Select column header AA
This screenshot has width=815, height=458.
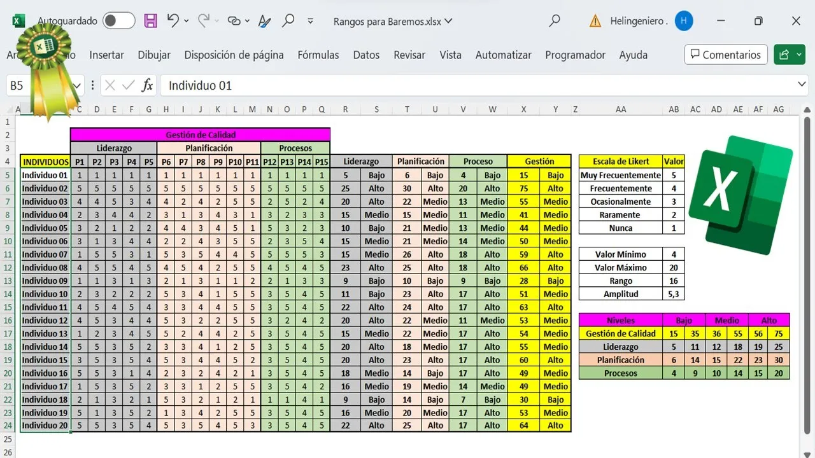pyautogui.click(x=621, y=109)
